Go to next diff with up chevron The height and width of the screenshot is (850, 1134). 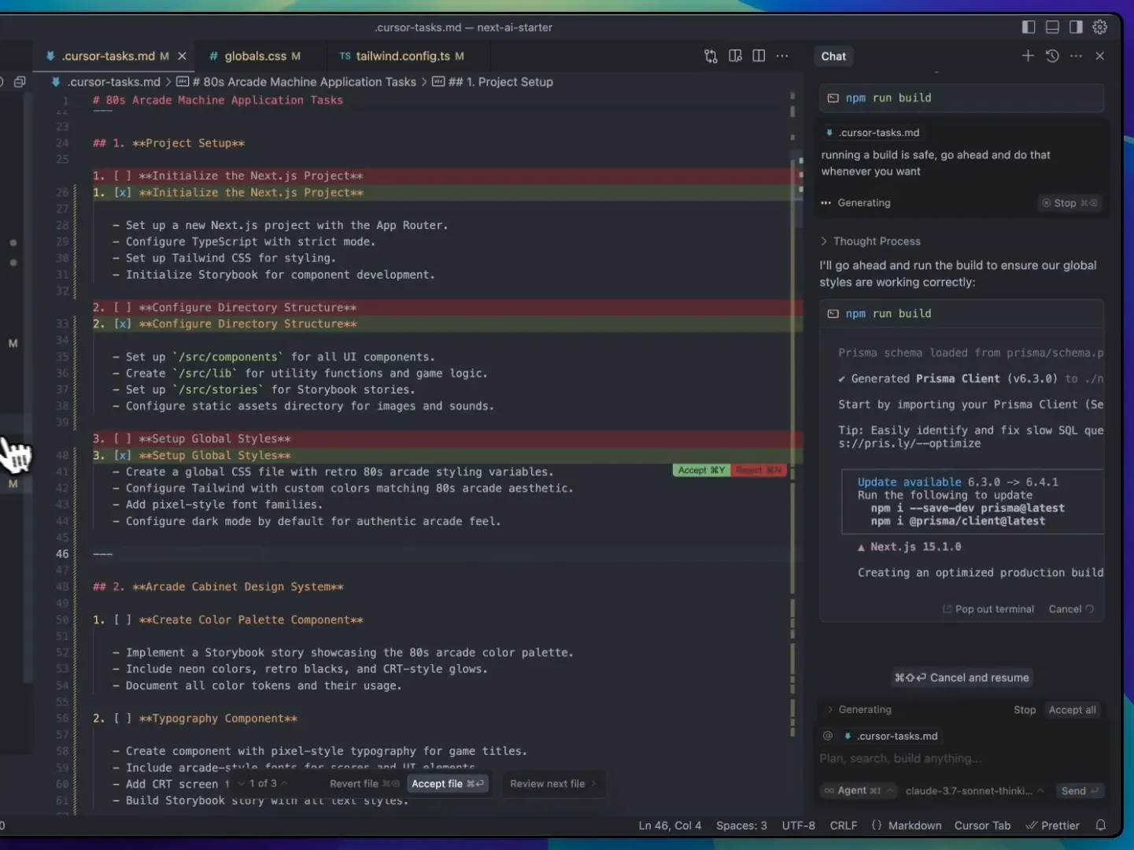tap(284, 784)
